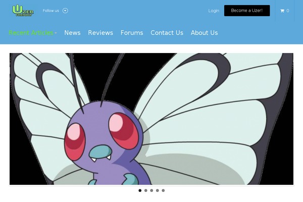Visit the About Us page
303x202 pixels.
point(204,33)
